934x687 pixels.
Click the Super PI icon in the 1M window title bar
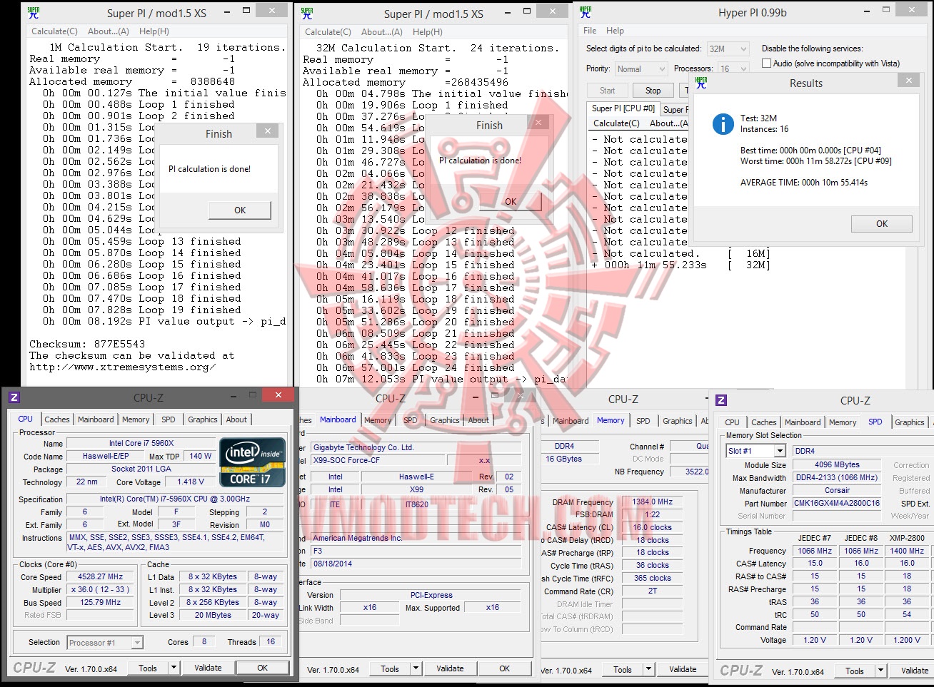click(34, 13)
